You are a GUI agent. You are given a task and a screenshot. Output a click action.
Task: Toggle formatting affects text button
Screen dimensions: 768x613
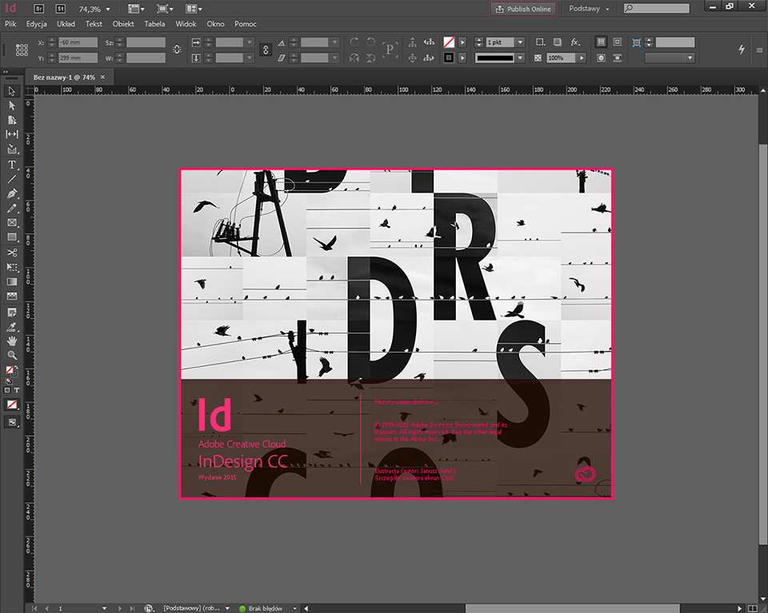[x=17, y=390]
